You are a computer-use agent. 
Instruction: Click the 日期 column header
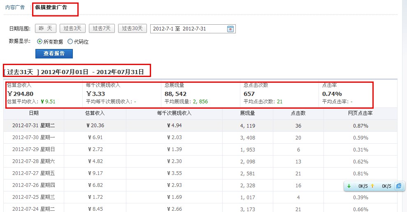[34, 113]
